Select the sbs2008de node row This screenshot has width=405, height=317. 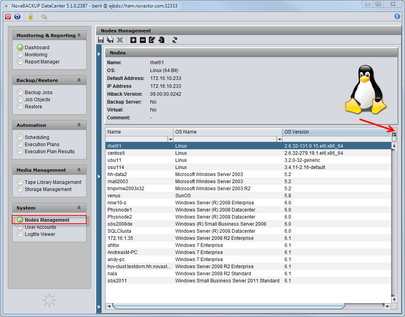point(248,224)
